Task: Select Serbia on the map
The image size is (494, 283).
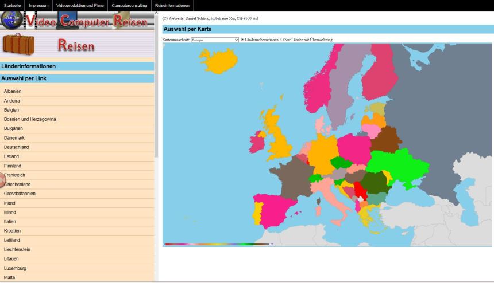Action: 360,190
